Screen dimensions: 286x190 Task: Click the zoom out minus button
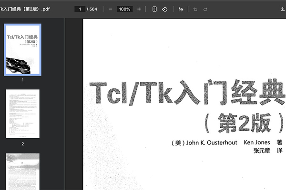pyautogui.click(x=111, y=9)
